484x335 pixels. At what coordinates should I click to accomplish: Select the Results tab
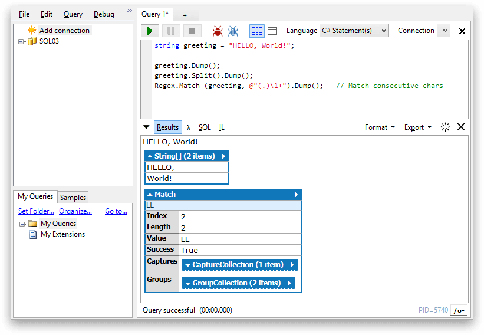point(167,127)
